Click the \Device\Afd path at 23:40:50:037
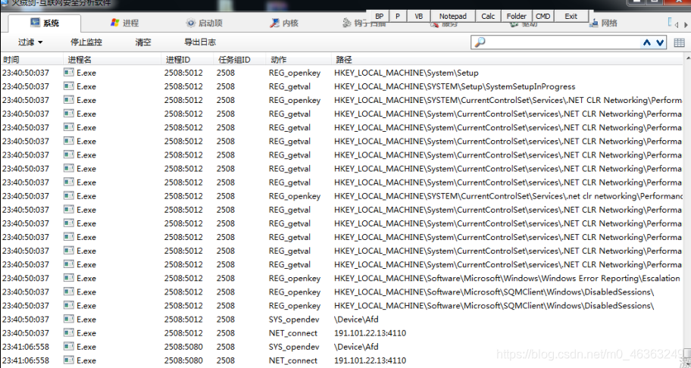Image resolution: width=691 pixels, height=368 pixels. click(356, 319)
